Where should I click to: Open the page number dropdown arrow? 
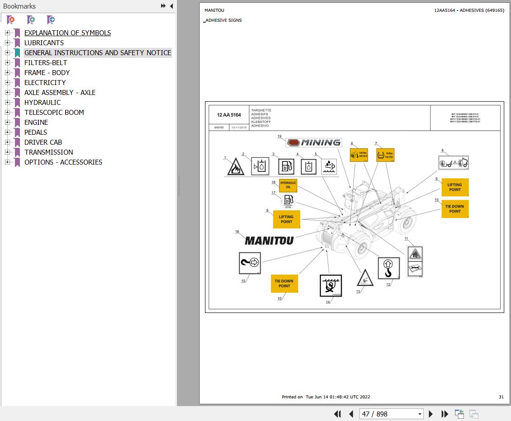[x=420, y=414]
